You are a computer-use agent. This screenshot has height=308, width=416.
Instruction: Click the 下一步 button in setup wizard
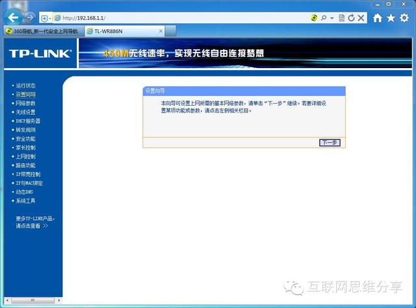pyautogui.click(x=330, y=143)
